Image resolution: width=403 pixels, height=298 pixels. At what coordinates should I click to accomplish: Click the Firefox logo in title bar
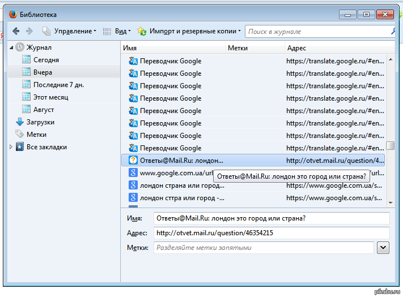[x=12, y=14]
